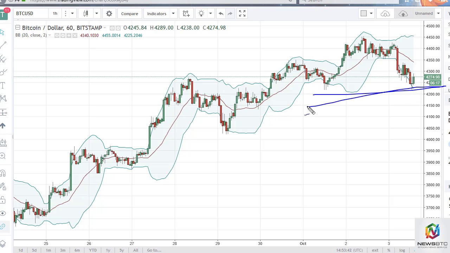Toggle hide all drawing tools eye icon

pos(3,213)
